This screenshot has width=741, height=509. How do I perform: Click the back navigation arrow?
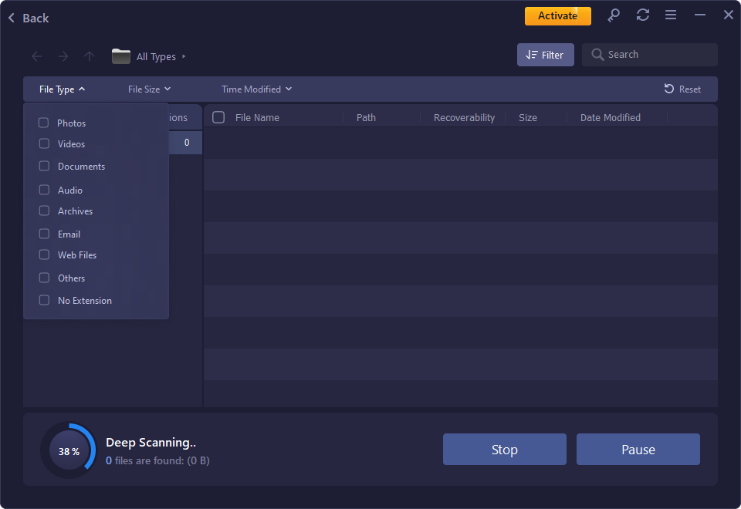[x=36, y=56]
